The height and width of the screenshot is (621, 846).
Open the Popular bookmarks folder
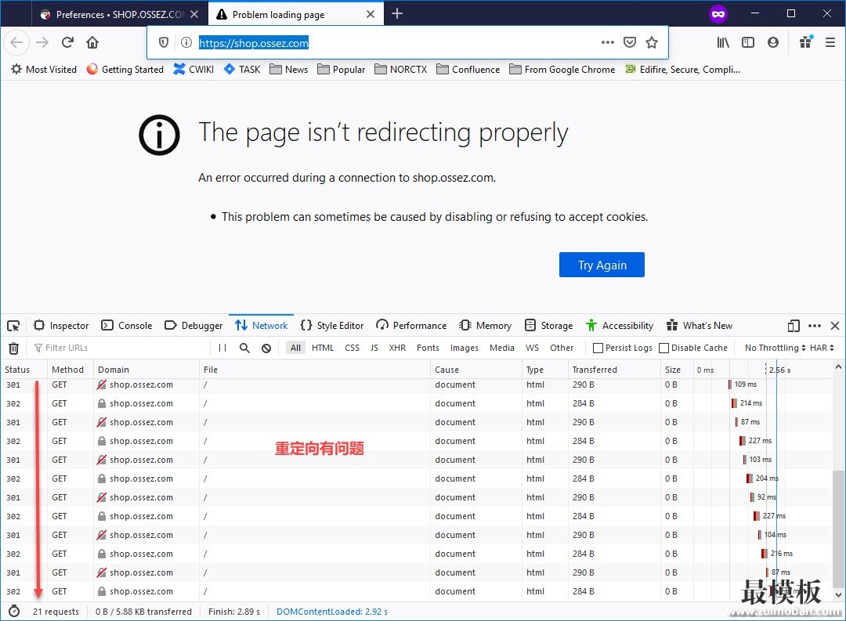[341, 70]
